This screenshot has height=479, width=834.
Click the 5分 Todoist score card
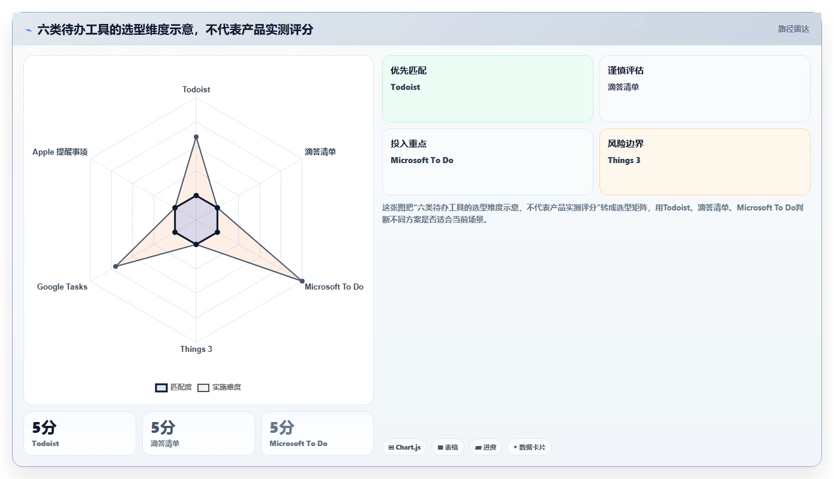click(80, 433)
